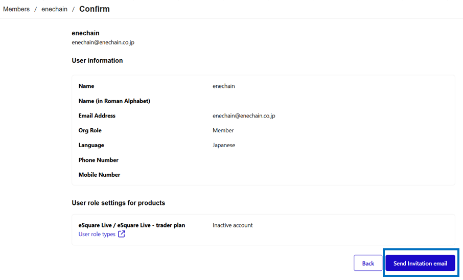Click the Org Role value Member
Screen dimensions: 463x280
point(223,130)
